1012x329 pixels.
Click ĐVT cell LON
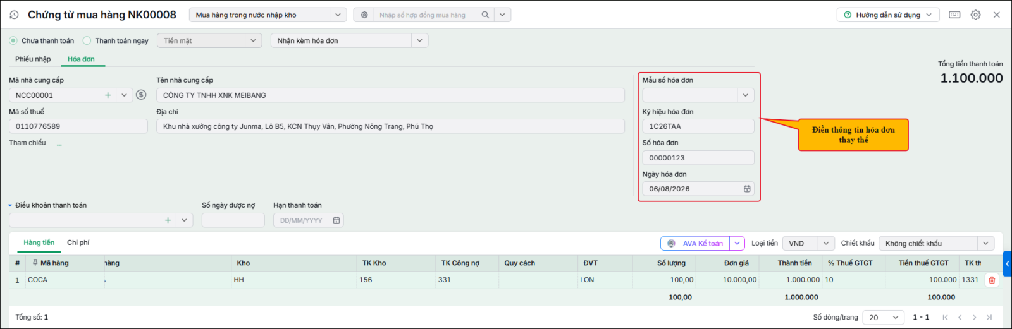pos(605,280)
